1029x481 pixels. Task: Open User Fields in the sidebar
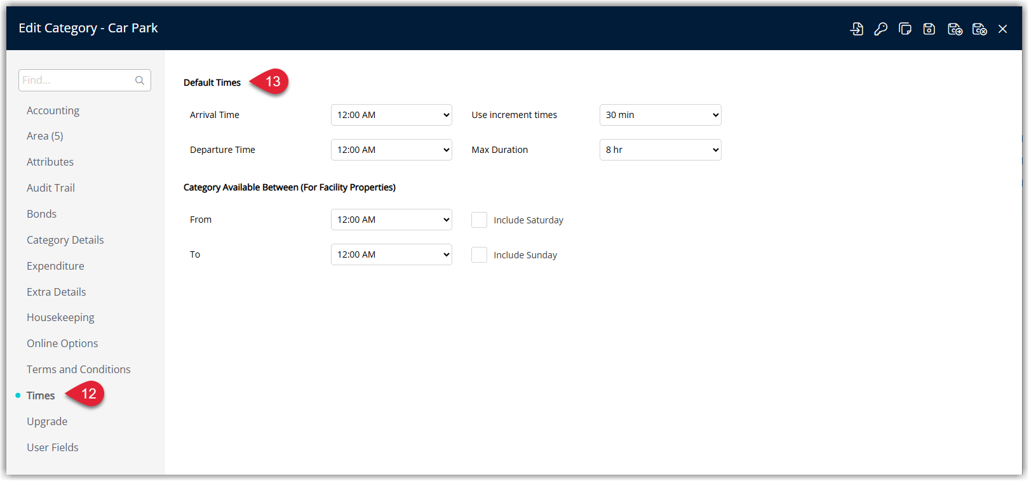point(53,447)
